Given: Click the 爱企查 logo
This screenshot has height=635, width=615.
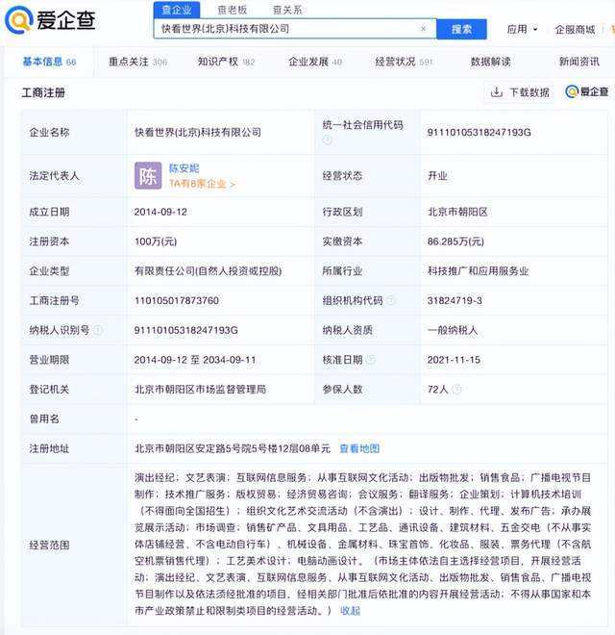Looking at the screenshot, I should [51, 19].
